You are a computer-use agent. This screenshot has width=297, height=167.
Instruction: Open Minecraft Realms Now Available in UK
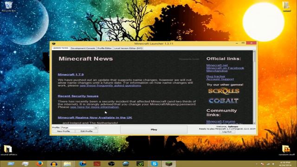95,117
